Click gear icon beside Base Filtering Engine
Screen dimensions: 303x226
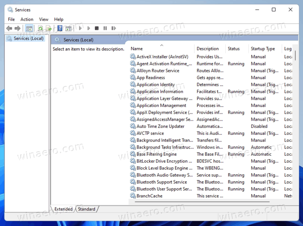point(133,154)
